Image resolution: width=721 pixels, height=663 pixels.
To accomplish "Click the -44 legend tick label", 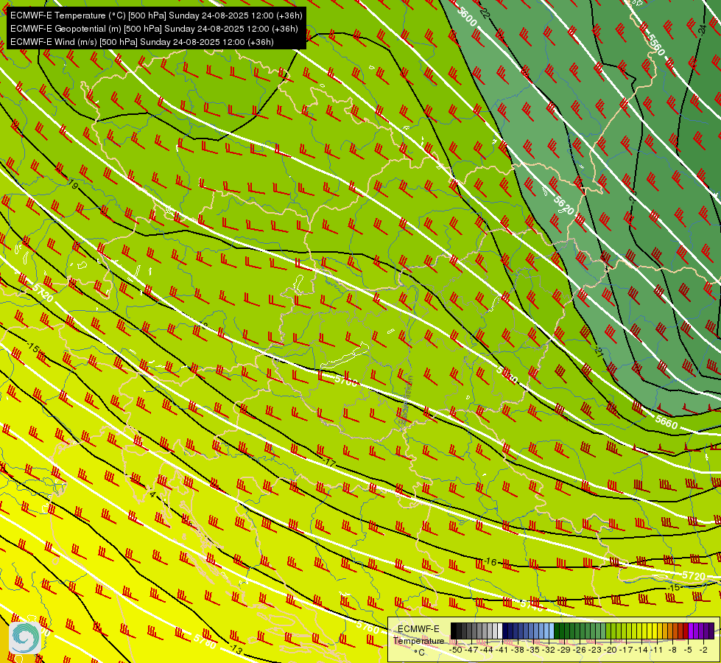I will pos(488,650).
